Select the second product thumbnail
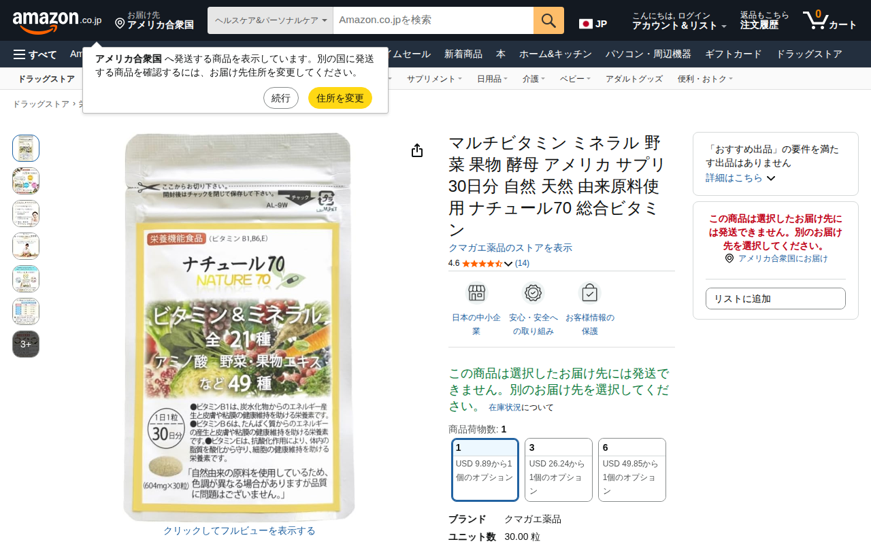 [26, 181]
